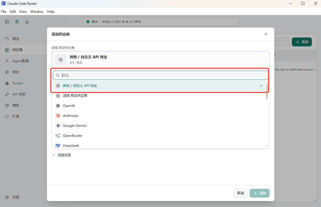Toggle the sidebar collapse icon
This screenshot has width=321, height=207.
point(7,22)
